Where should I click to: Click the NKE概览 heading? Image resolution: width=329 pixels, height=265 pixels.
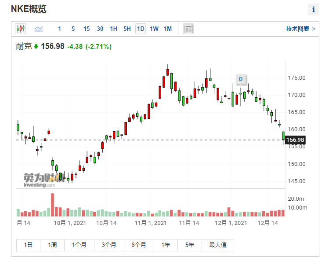click(x=29, y=9)
